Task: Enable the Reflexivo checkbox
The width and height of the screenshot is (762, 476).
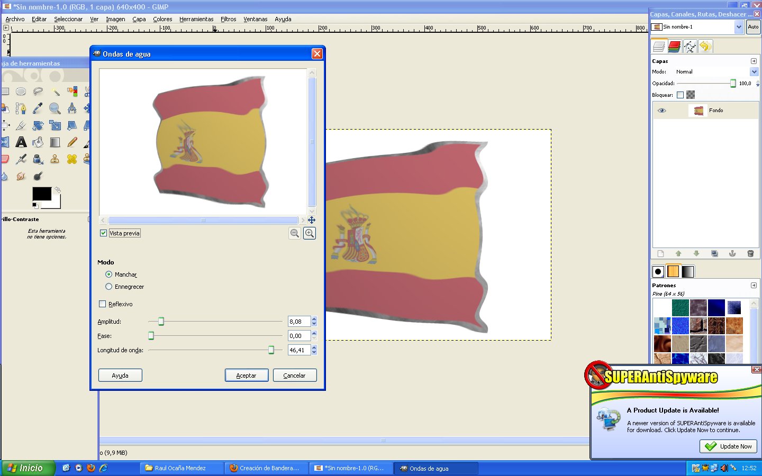Action: click(103, 304)
